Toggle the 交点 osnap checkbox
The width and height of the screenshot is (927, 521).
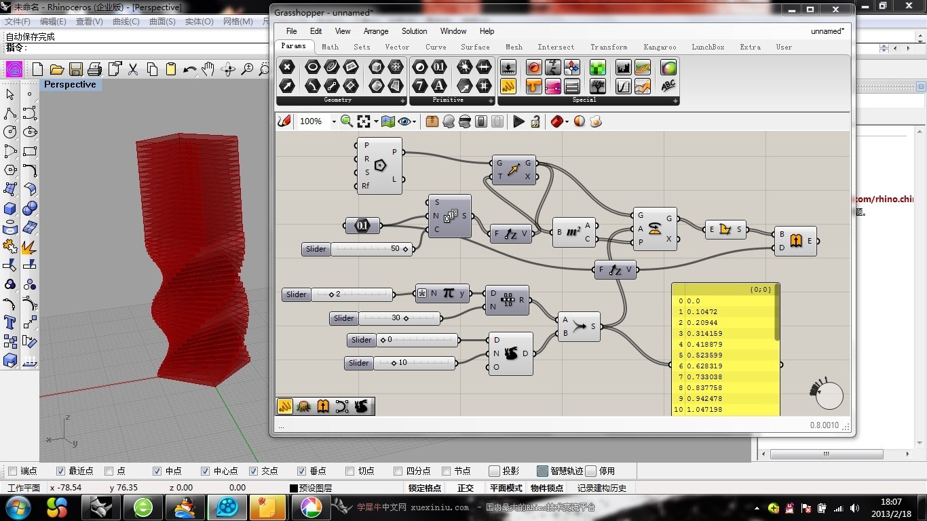(x=254, y=471)
